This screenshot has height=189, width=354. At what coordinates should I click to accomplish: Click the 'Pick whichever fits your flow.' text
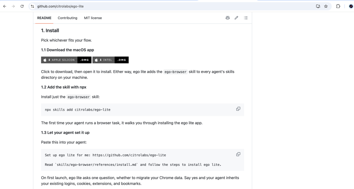tap(66, 40)
